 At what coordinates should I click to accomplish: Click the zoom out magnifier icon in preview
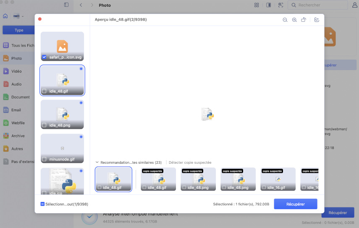pos(285,20)
